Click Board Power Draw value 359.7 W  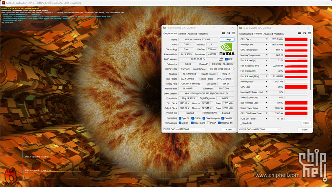(277, 108)
